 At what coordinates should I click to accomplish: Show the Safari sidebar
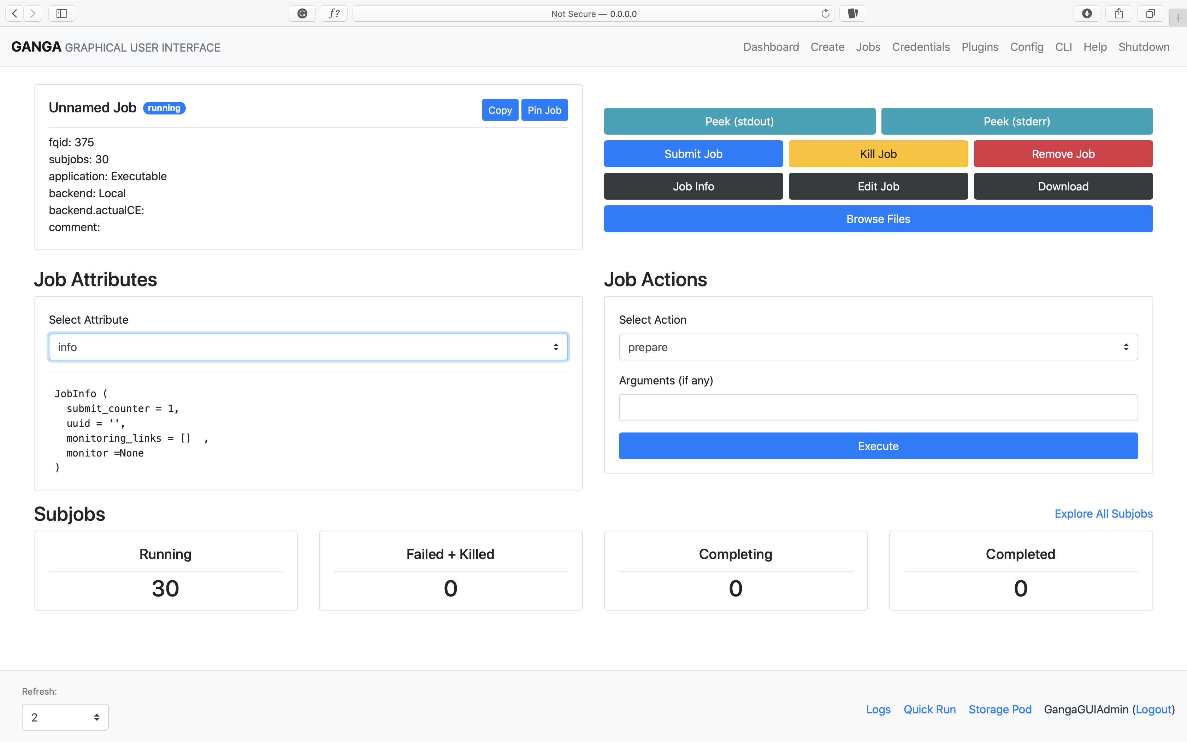click(62, 13)
